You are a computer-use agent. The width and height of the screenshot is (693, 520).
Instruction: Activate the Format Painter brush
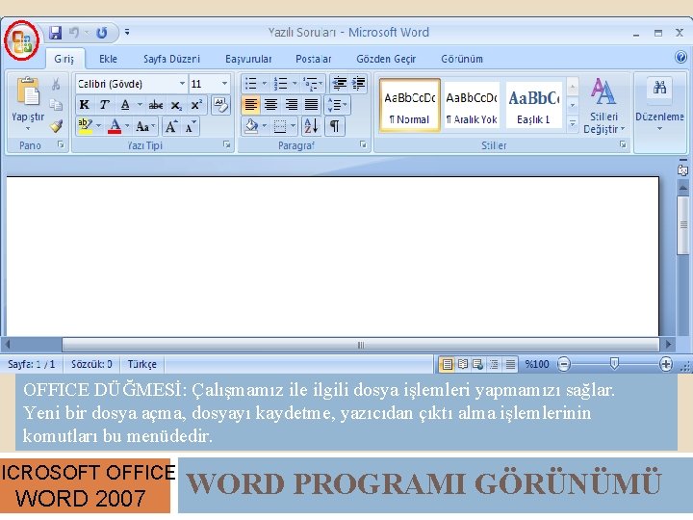[56, 126]
